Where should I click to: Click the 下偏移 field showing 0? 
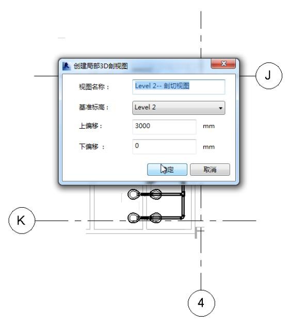(x=164, y=147)
